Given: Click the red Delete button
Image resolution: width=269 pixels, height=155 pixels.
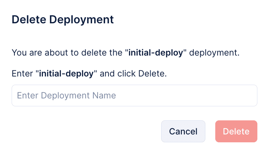Looking at the screenshot, I should coord(236,131).
